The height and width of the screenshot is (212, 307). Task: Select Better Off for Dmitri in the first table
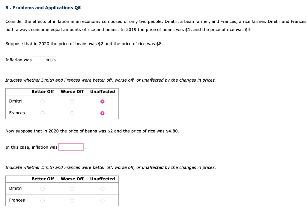(42, 101)
